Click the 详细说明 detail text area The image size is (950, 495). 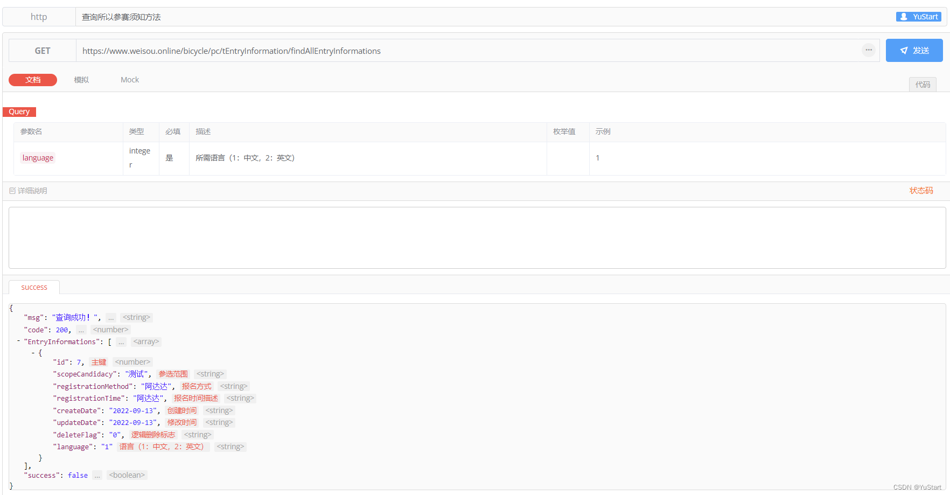477,238
